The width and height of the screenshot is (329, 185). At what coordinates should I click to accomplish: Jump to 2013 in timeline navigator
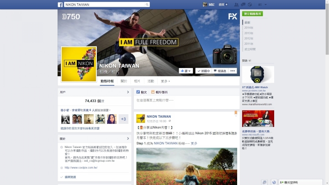(249, 33)
